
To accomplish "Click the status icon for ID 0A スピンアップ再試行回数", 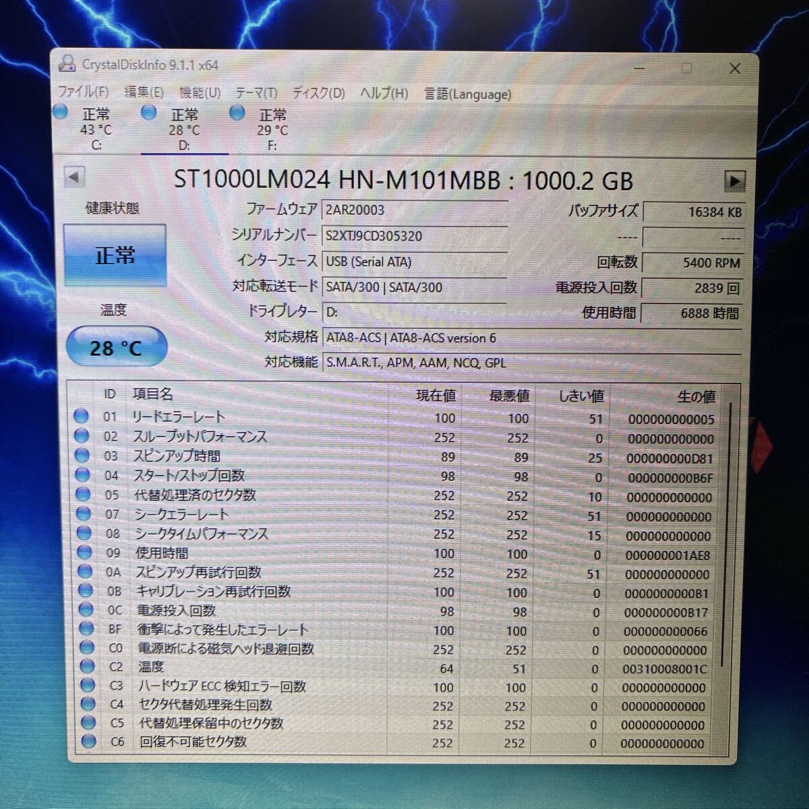I will pos(85,572).
